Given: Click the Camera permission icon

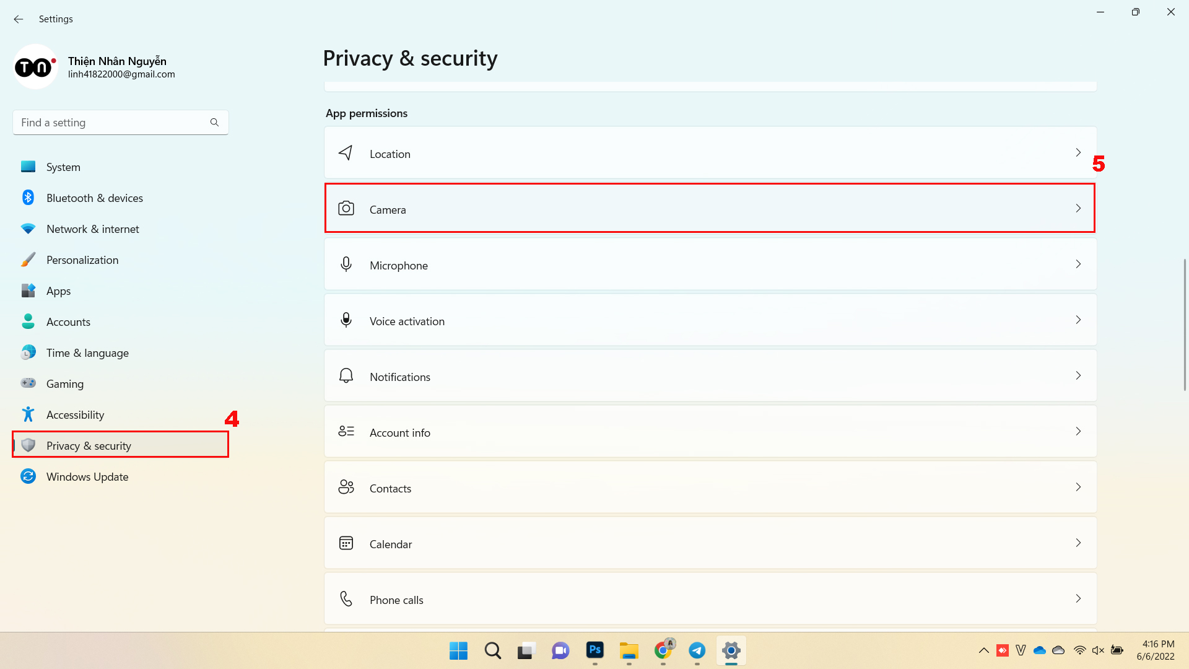Looking at the screenshot, I should click(x=346, y=209).
